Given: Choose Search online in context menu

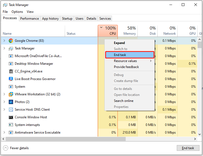Looking at the screenshot, I should [x=130, y=101].
